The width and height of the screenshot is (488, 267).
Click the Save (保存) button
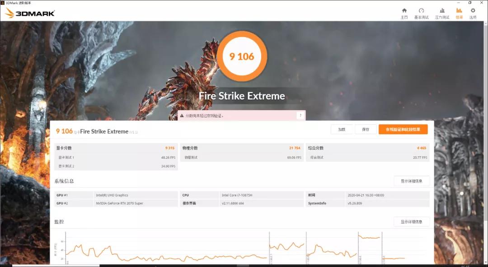coord(366,130)
